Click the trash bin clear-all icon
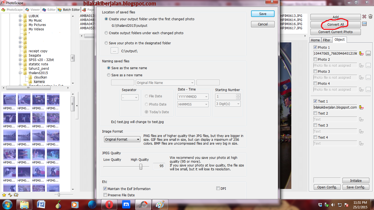 [x=370, y=17]
